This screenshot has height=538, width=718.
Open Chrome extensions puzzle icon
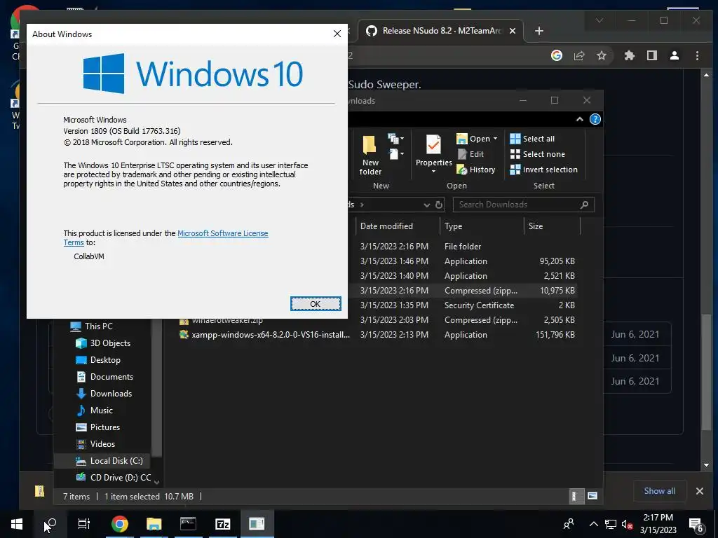[x=630, y=55]
